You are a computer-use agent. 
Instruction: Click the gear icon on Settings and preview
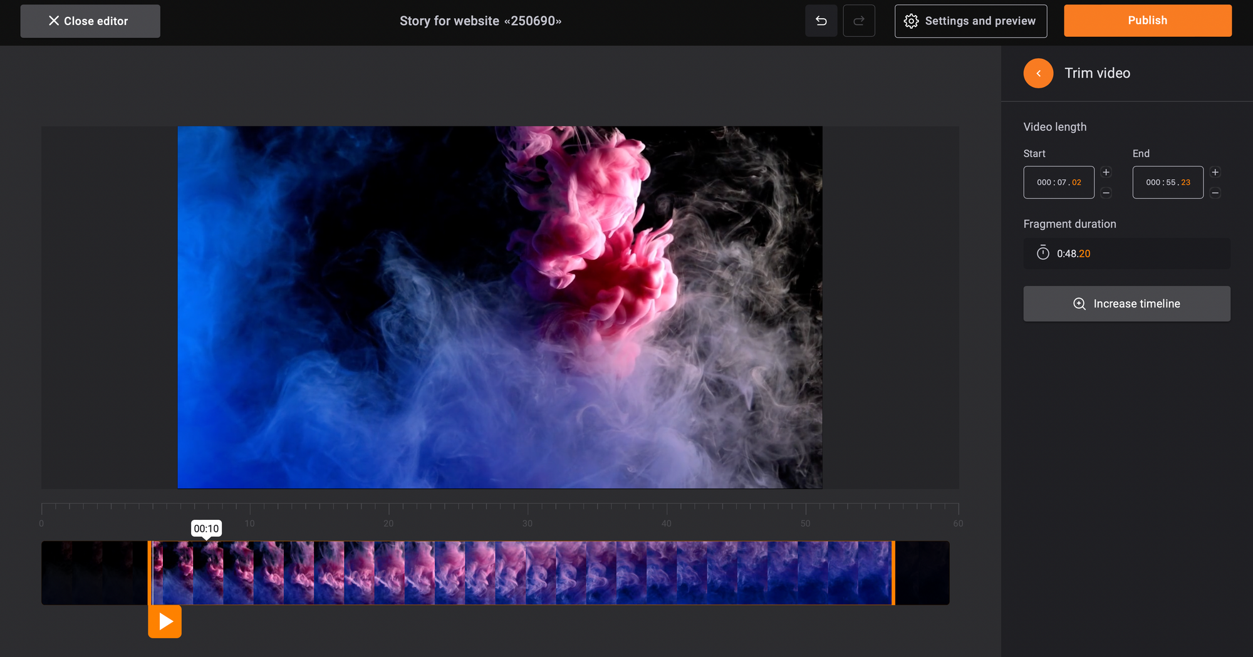tap(913, 21)
